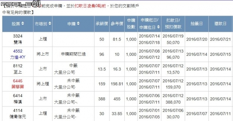Click 大里分公司 text in 至上 row

65,72
